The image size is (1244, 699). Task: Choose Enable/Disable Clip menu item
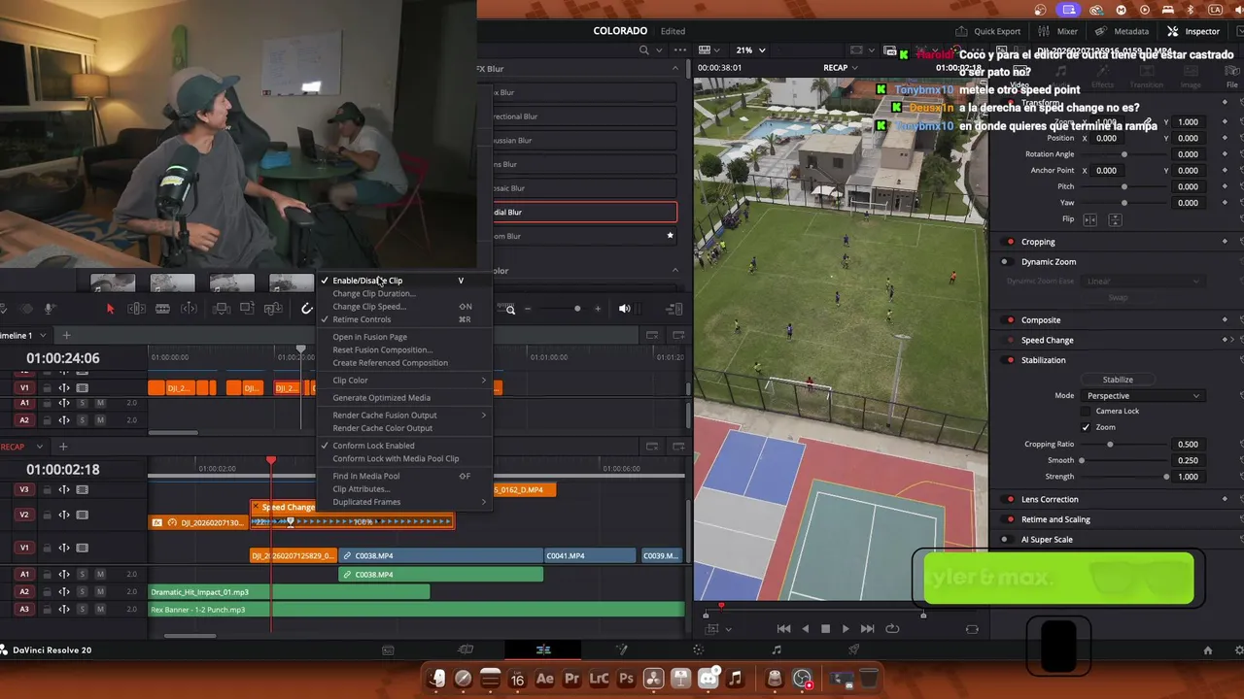(404, 281)
